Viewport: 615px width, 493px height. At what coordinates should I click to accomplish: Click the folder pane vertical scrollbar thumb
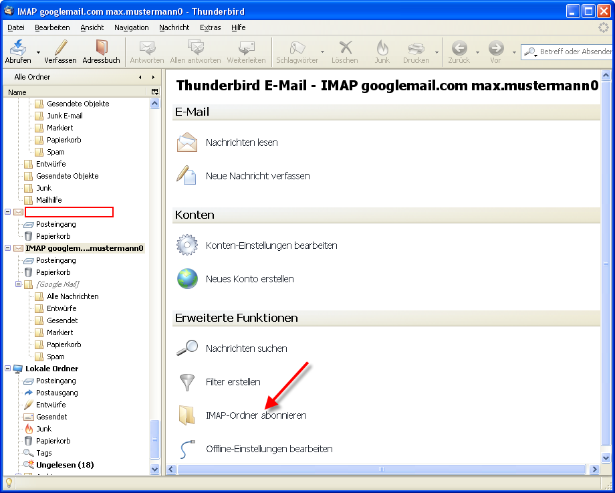coord(155,439)
